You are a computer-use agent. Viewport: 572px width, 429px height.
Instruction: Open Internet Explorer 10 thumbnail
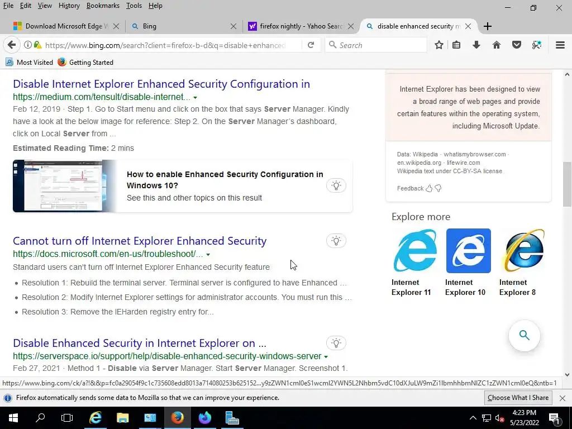pos(469,251)
